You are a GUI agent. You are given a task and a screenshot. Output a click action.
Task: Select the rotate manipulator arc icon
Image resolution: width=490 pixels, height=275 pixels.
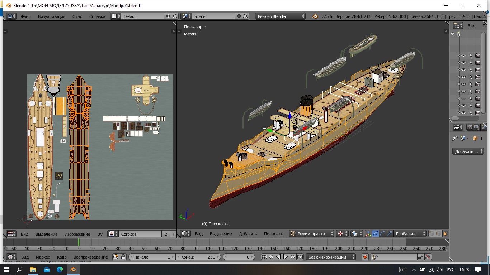(x=382, y=234)
